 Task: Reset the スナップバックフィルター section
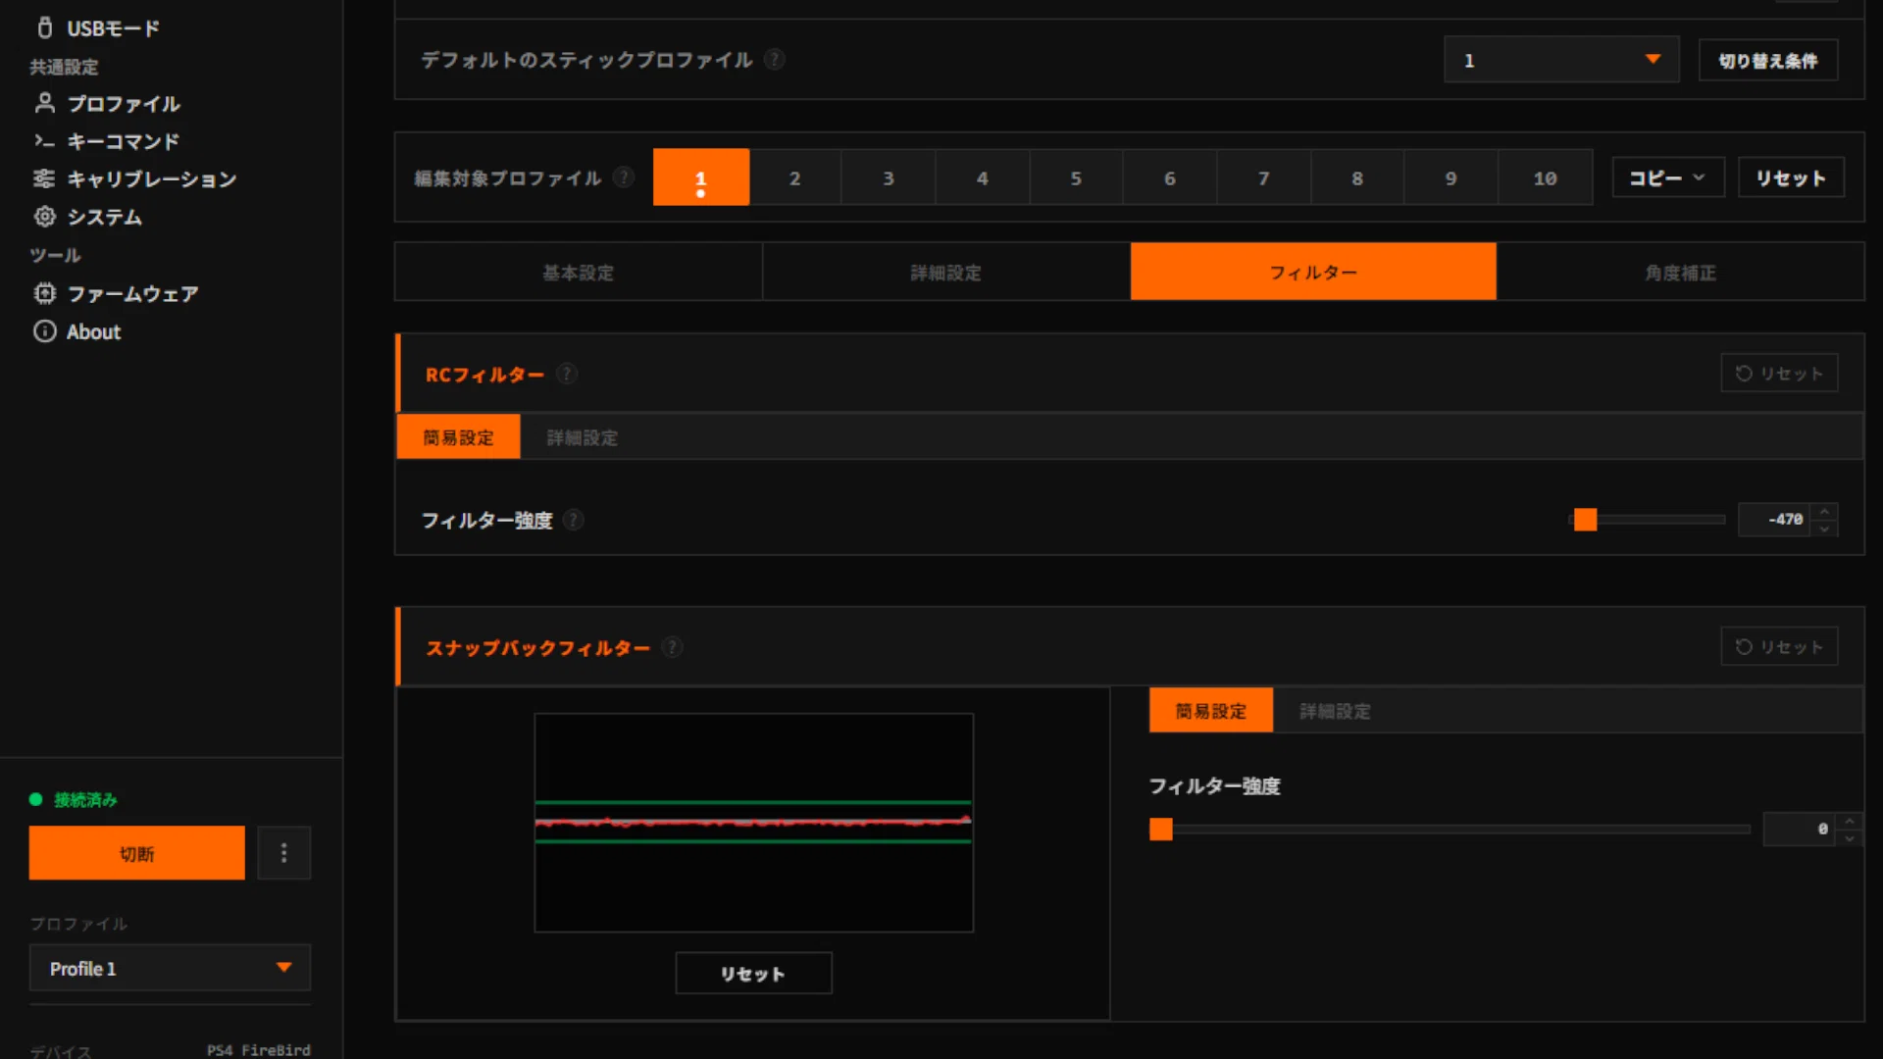[1779, 646]
